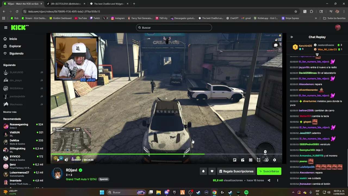
Task: Open the three-dot more options menu
Action: coord(278,180)
